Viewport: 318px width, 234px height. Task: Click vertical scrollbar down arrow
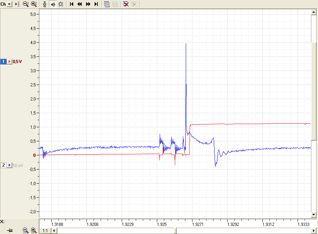313,215
